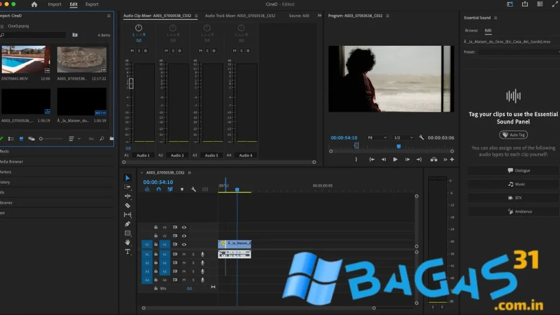
Task: Select the Hand tool
Action: tap(127, 242)
